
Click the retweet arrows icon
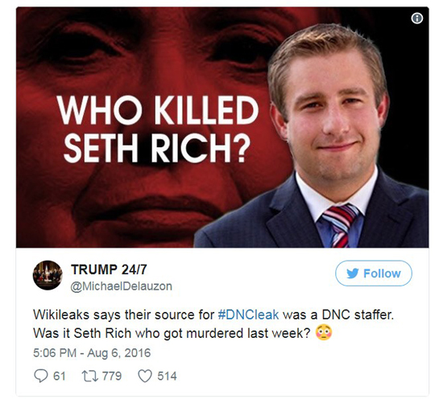[x=90, y=376]
